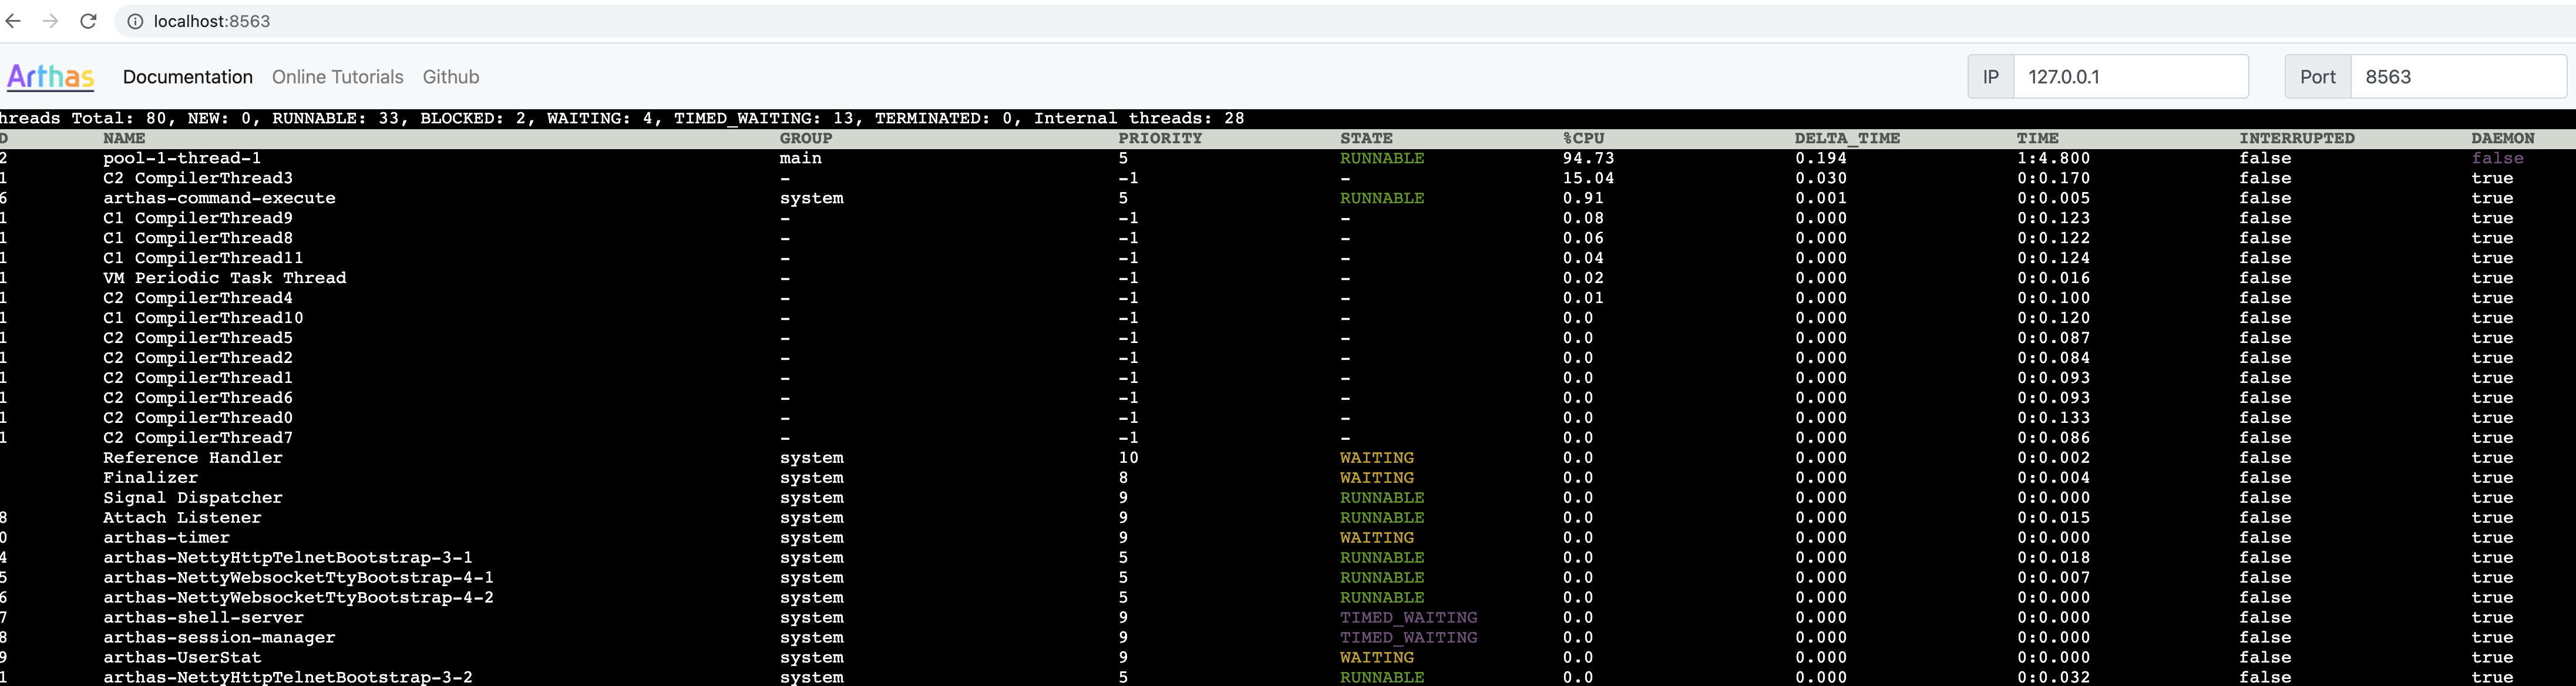The image size is (2576, 686).
Task: Click the threads Total summary line
Action: coord(622,118)
